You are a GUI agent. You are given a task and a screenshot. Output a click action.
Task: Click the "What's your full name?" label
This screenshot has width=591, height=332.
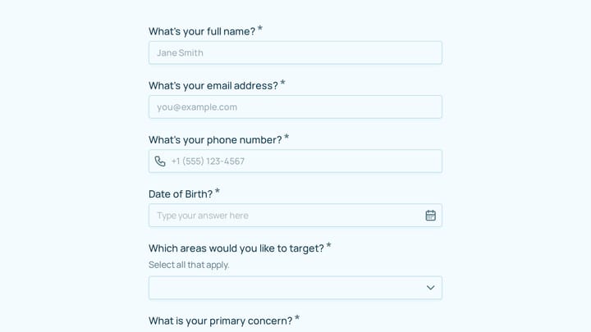(202, 31)
